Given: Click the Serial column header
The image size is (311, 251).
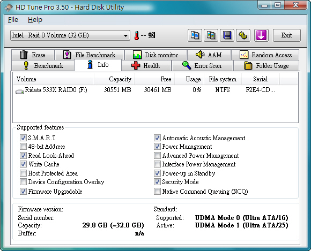Looking at the screenshot, I should coord(261,79).
